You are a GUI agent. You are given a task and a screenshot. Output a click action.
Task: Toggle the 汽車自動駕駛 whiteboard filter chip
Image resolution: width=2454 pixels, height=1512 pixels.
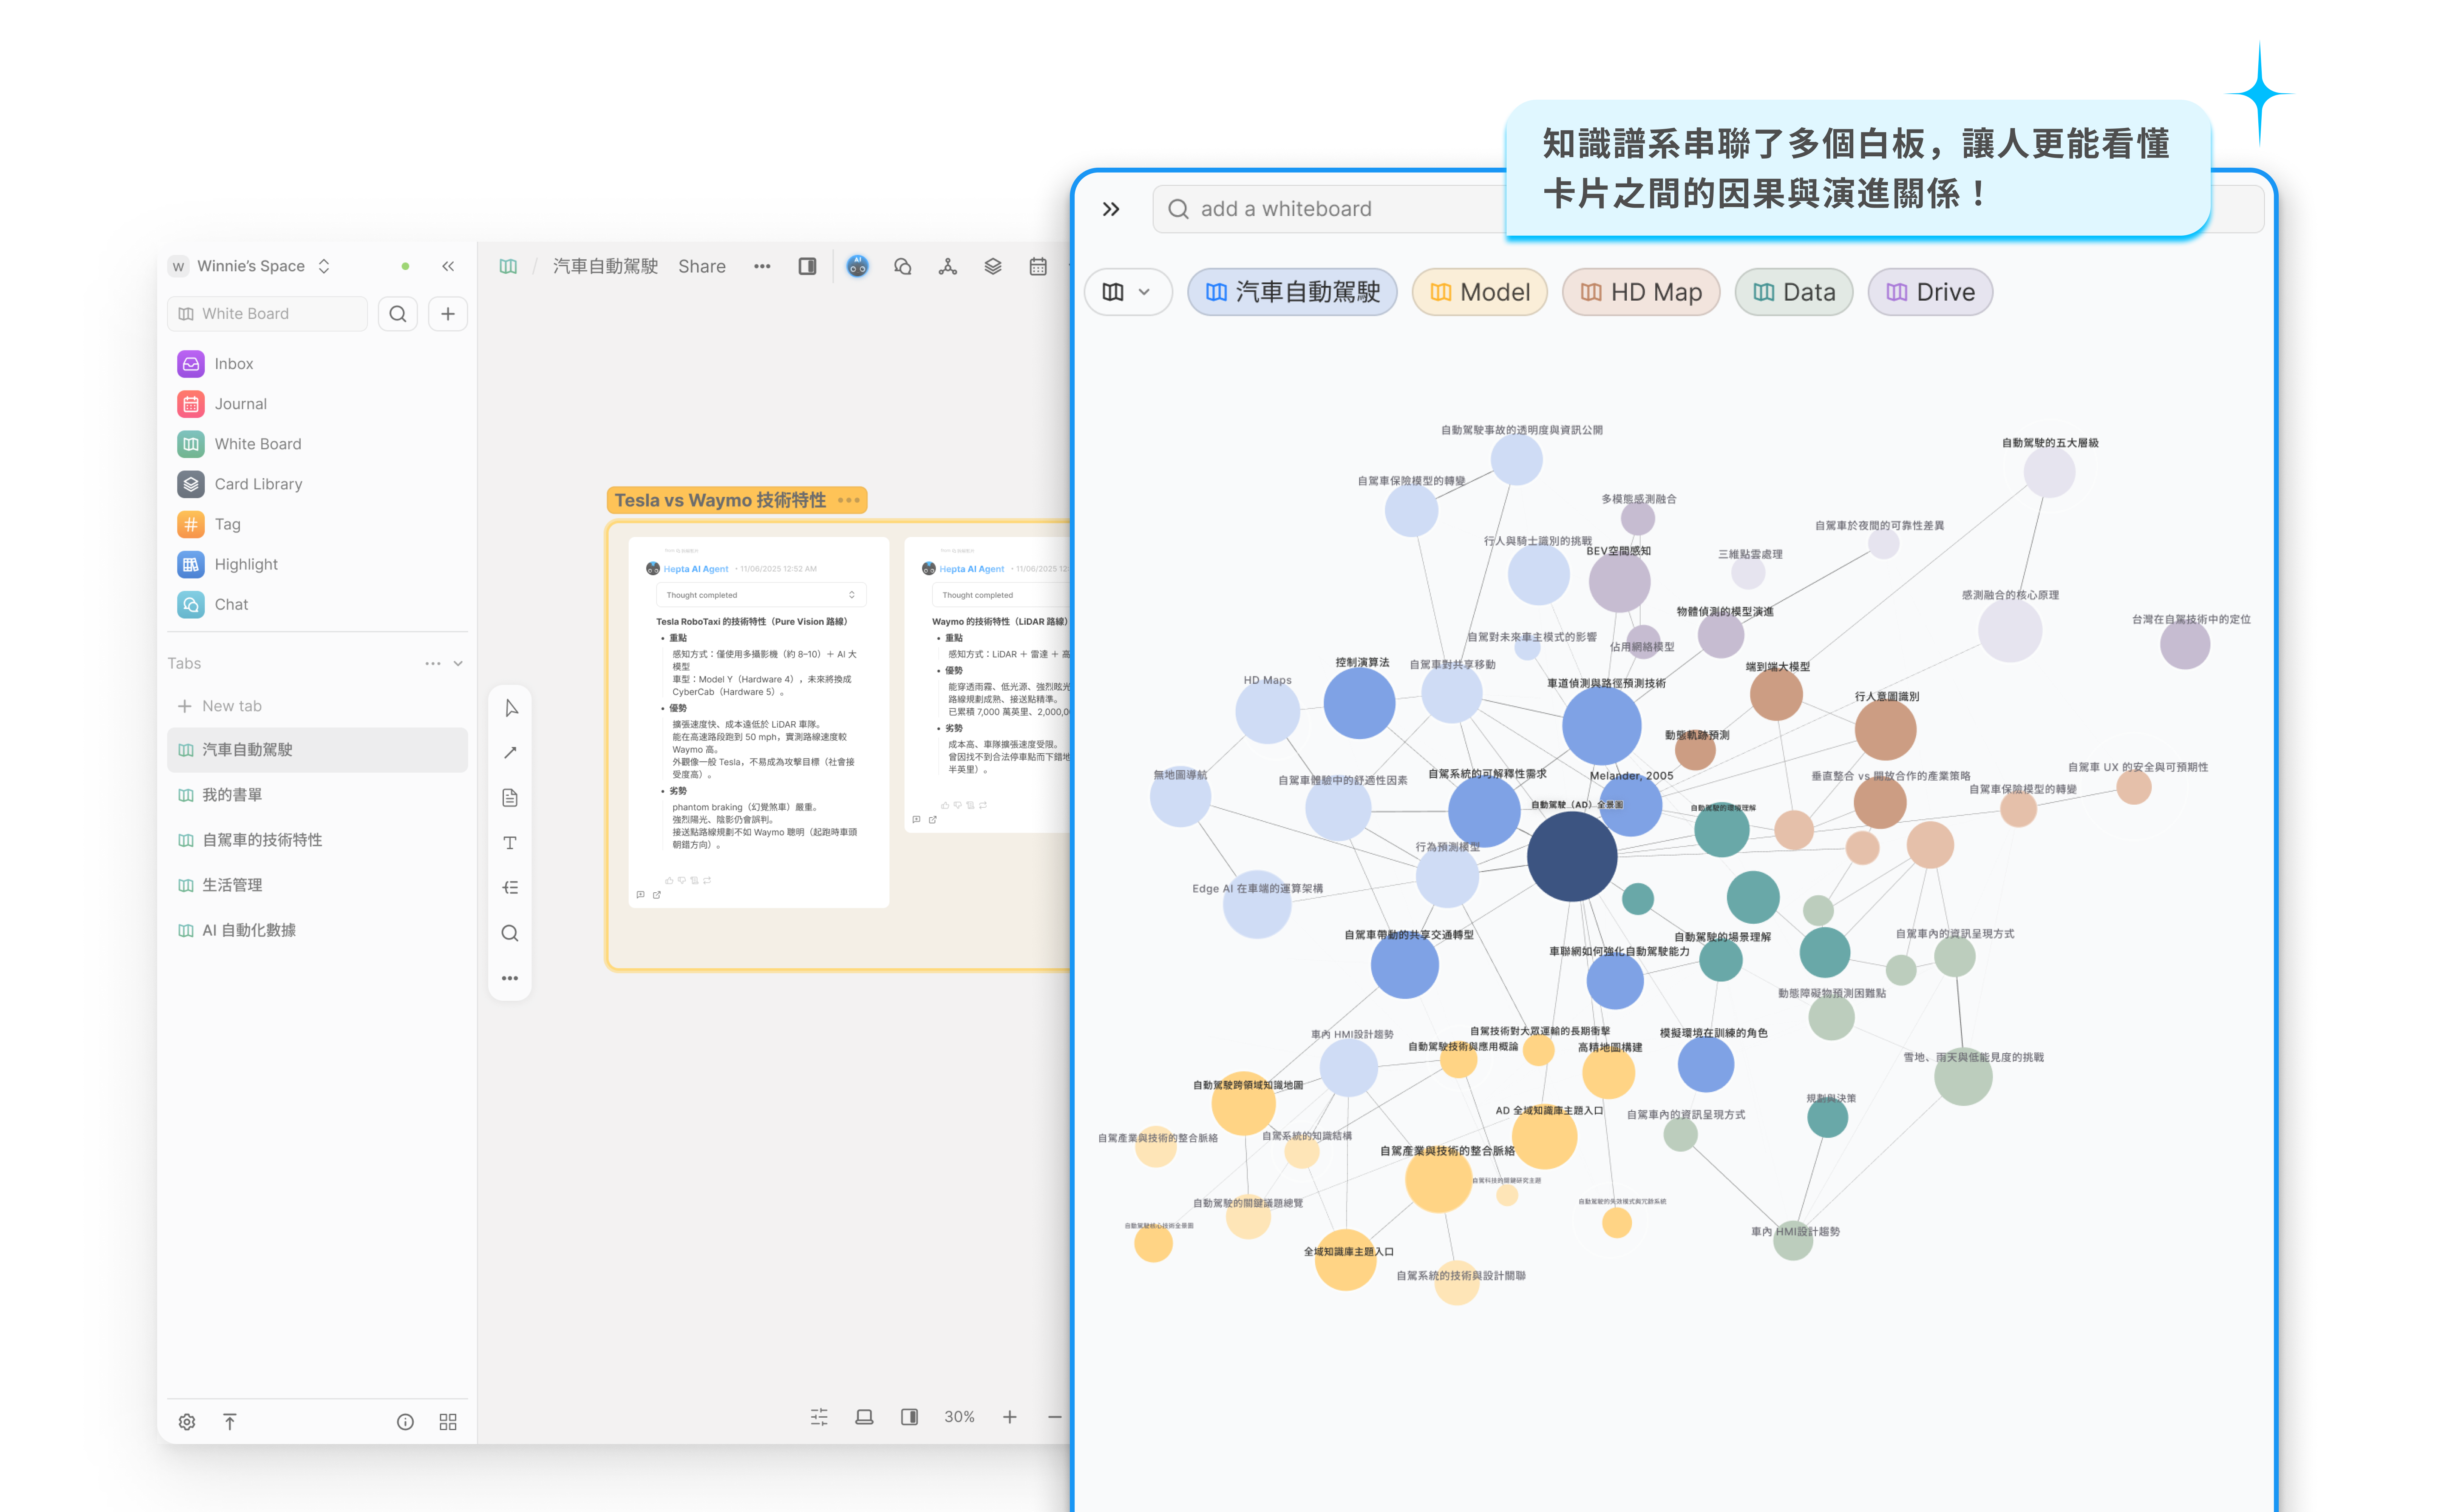tap(1292, 292)
